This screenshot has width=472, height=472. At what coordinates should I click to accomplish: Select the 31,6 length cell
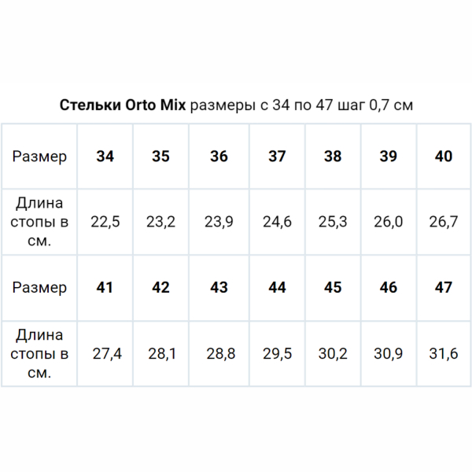(x=444, y=354)
